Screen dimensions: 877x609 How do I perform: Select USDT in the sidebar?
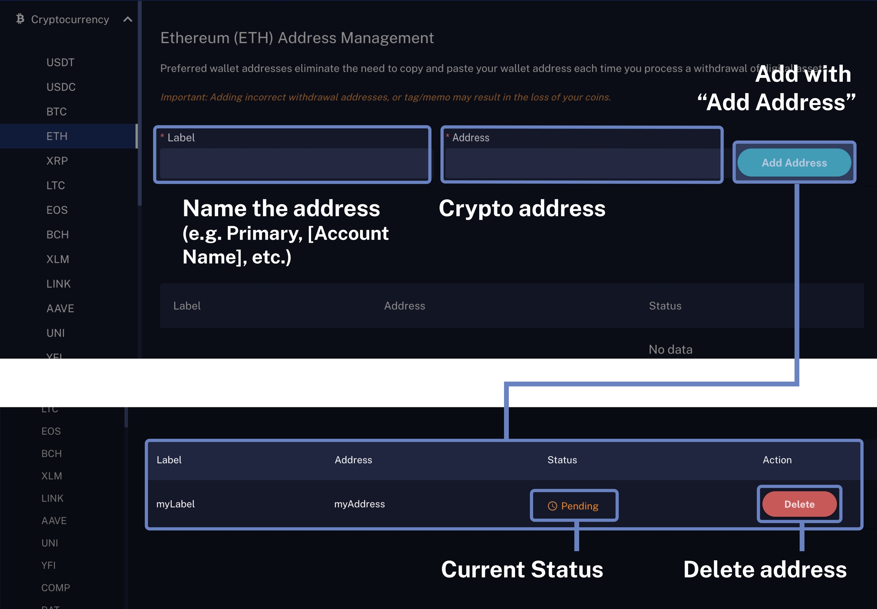click(x=60, y=63)
